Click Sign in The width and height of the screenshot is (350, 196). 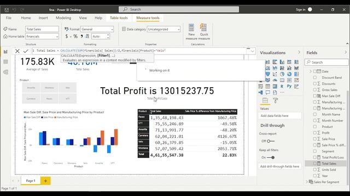point(300,10)
